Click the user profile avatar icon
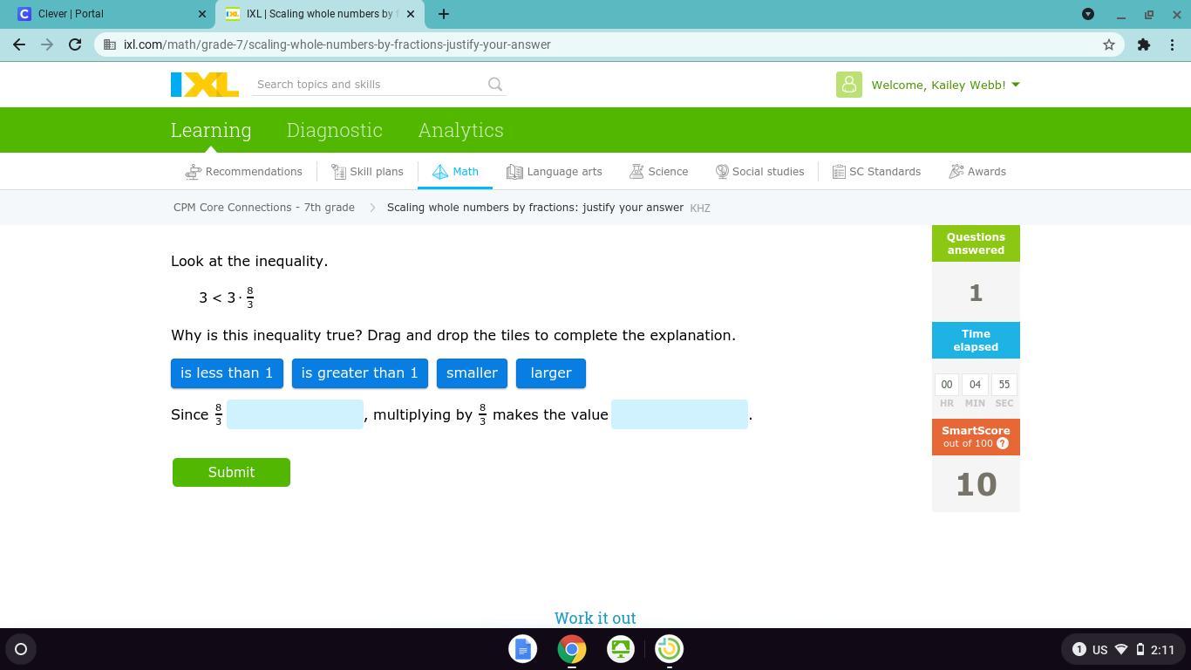Image resolution: width=1191 pixels, height=670 pixels. pos(848,85)
